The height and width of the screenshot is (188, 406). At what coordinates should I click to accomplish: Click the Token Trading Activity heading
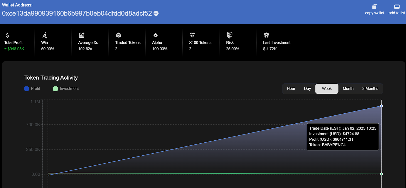pyautogui.click(x=51, y=78)
